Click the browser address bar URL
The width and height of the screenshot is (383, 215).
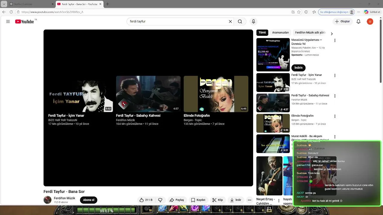coord(52,12)
